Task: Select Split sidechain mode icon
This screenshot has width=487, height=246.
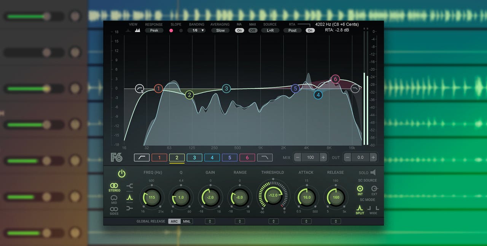Action: tap(360, 208)
